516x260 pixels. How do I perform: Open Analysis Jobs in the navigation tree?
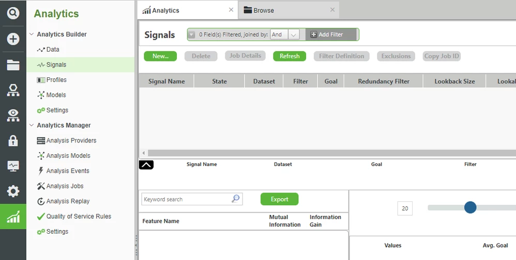tap(65, 186)
